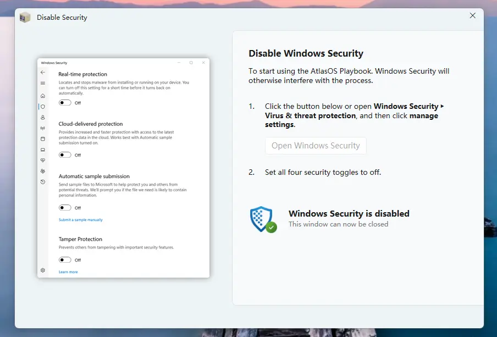
Task: Select App & browser control icon in sidebar
Action: pyautogui.click(x=43, y=139)
